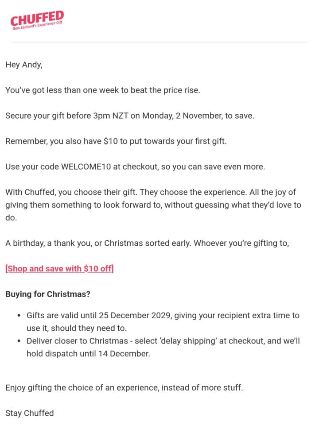Click the 'Hey Andy,' greeting line
The image size is (319, 425).
pyautogui.click(x=24, y=65)
